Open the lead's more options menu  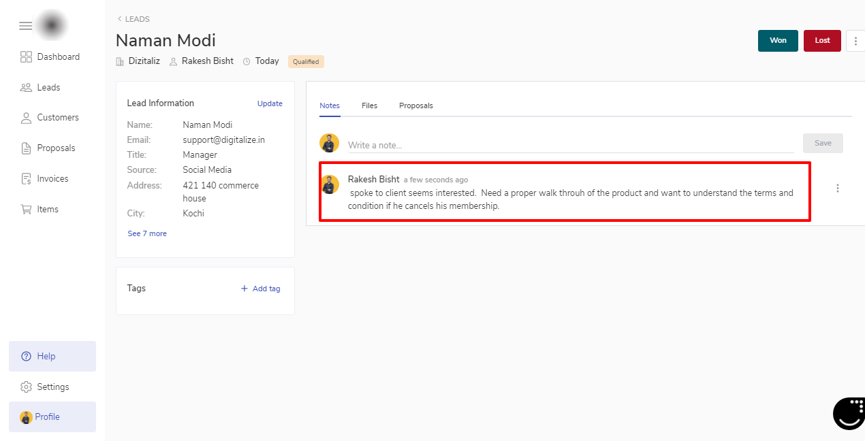[855, 41]
